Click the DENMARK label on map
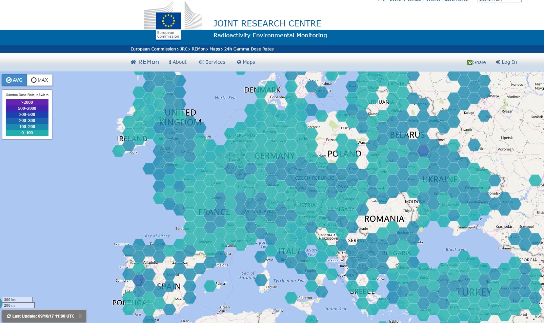 pyautogui.click(x=262, y=90)
